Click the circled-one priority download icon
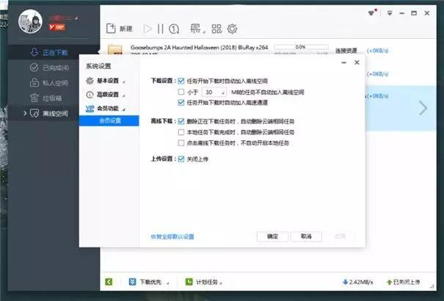The height and width of the screenshot is (301, 444). (174, 29)
